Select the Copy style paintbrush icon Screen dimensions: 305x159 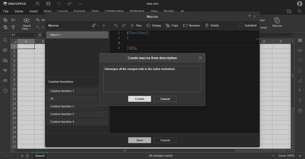click(13, 27)
